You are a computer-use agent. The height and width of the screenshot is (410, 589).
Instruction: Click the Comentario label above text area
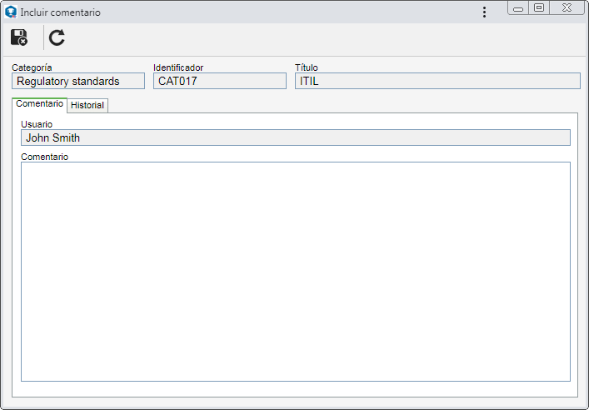click(44, 157)
